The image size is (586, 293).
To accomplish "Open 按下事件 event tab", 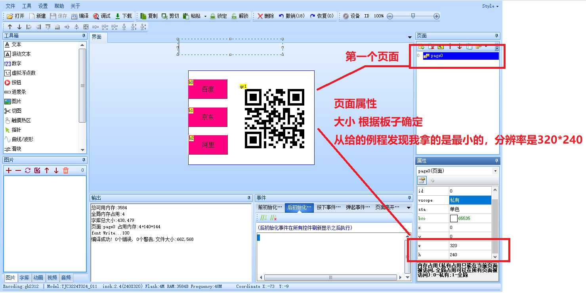I will [328, 207].
